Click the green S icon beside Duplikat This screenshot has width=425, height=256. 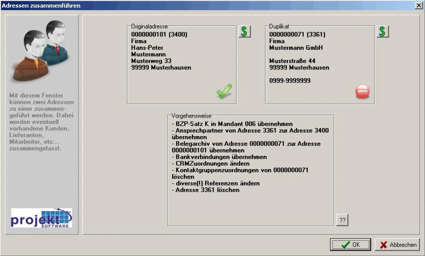point(382,32)
